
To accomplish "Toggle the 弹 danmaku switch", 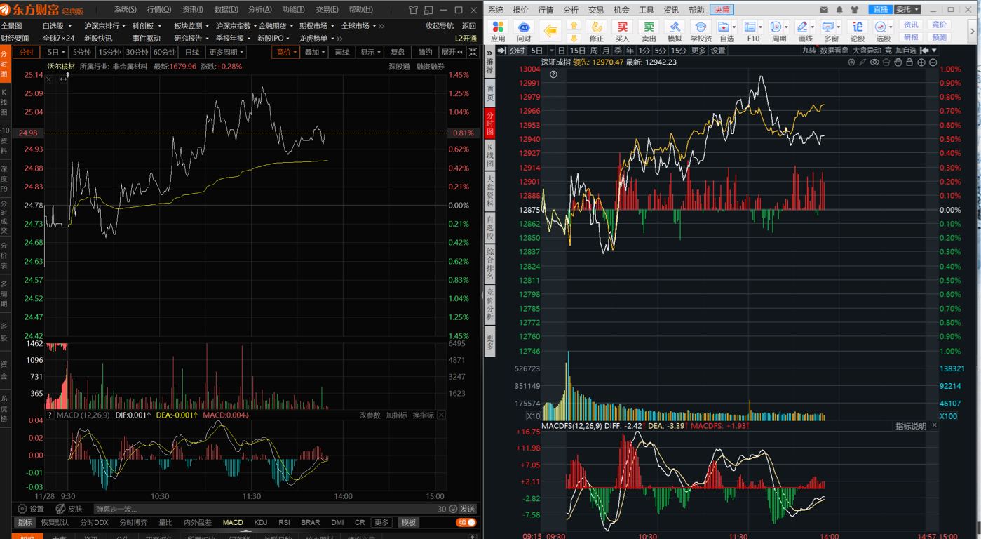I will point(466,522).
